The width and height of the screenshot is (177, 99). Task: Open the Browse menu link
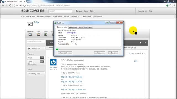click(x=79, y=11)
